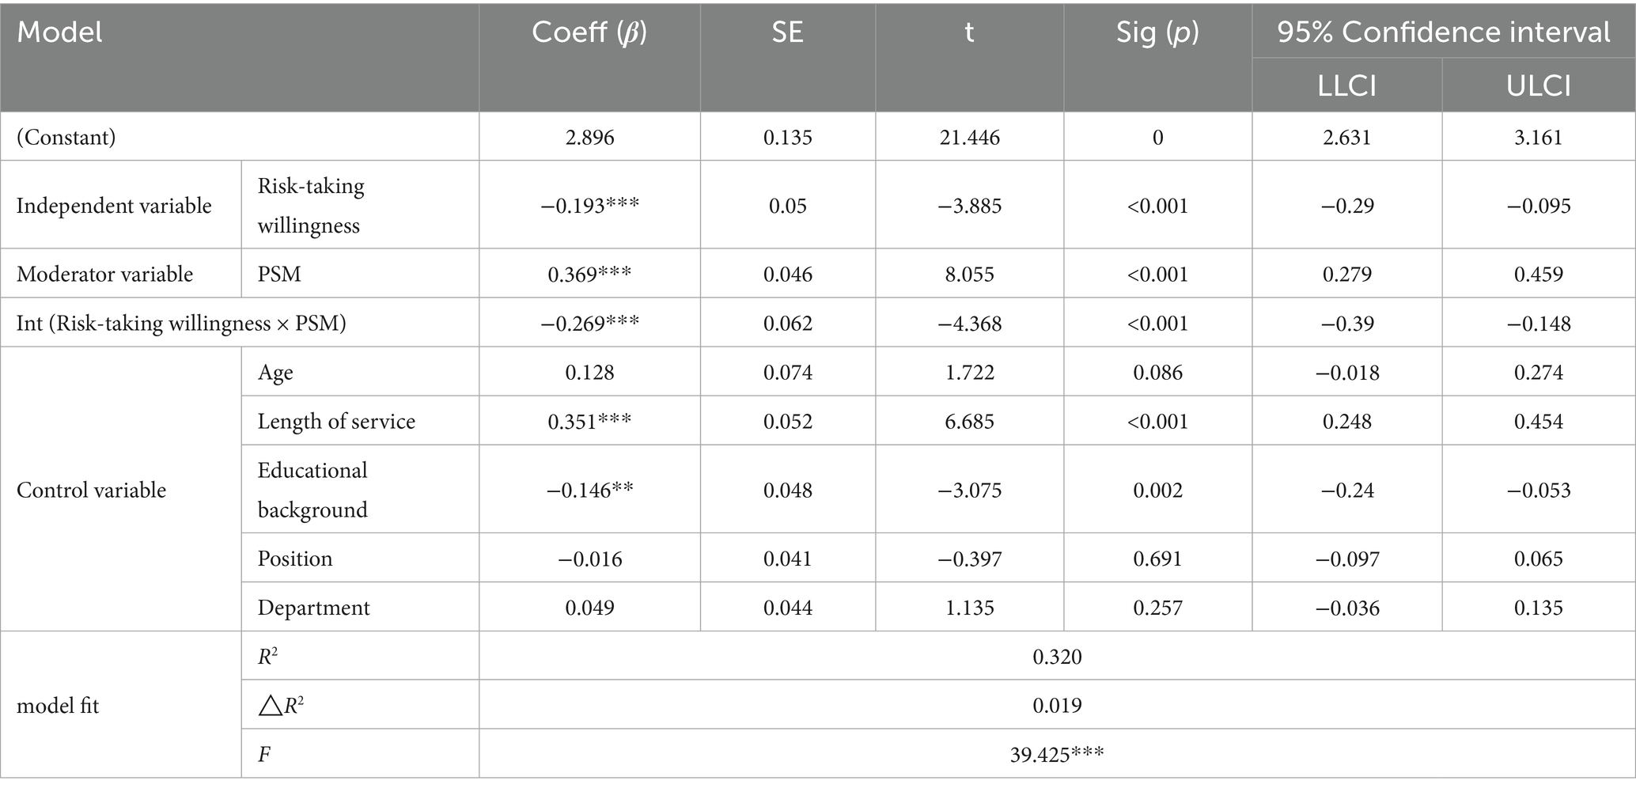Select the Educational background label
Screen dimensions: 1636x792
pos(312,490)
